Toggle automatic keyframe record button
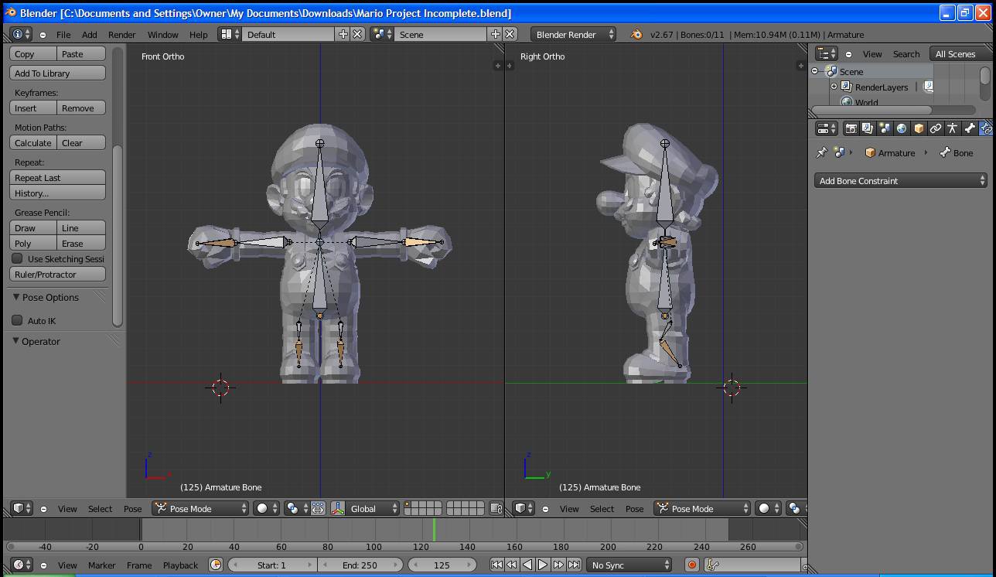The width and height of the screenshot is (996, 577). [691, 565]
